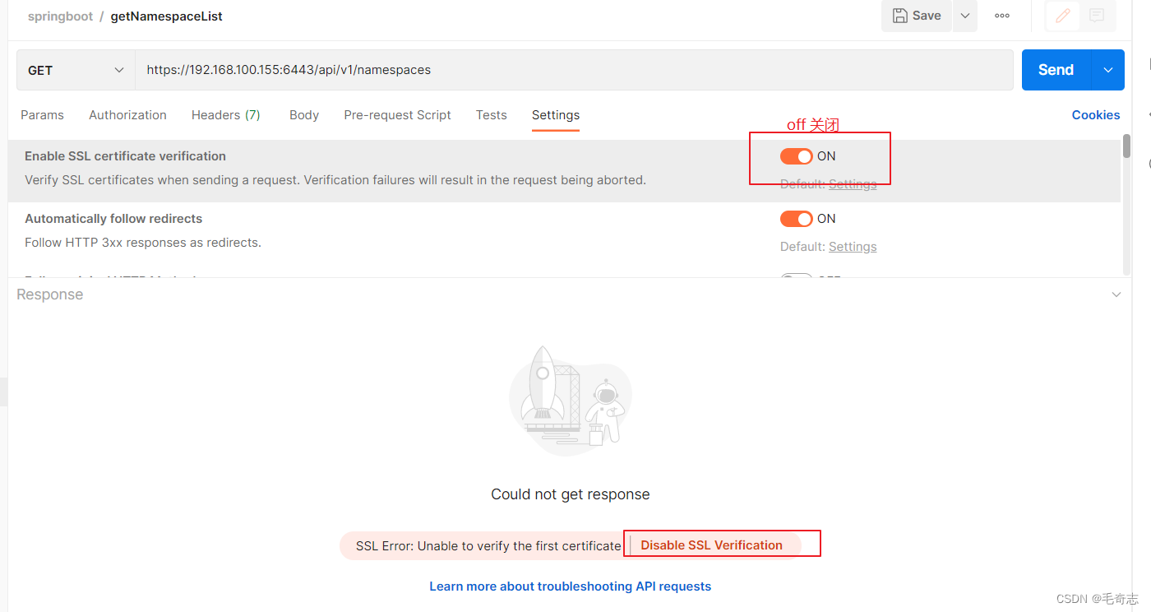Click the Response panel heading

click(x=50, y=294)
